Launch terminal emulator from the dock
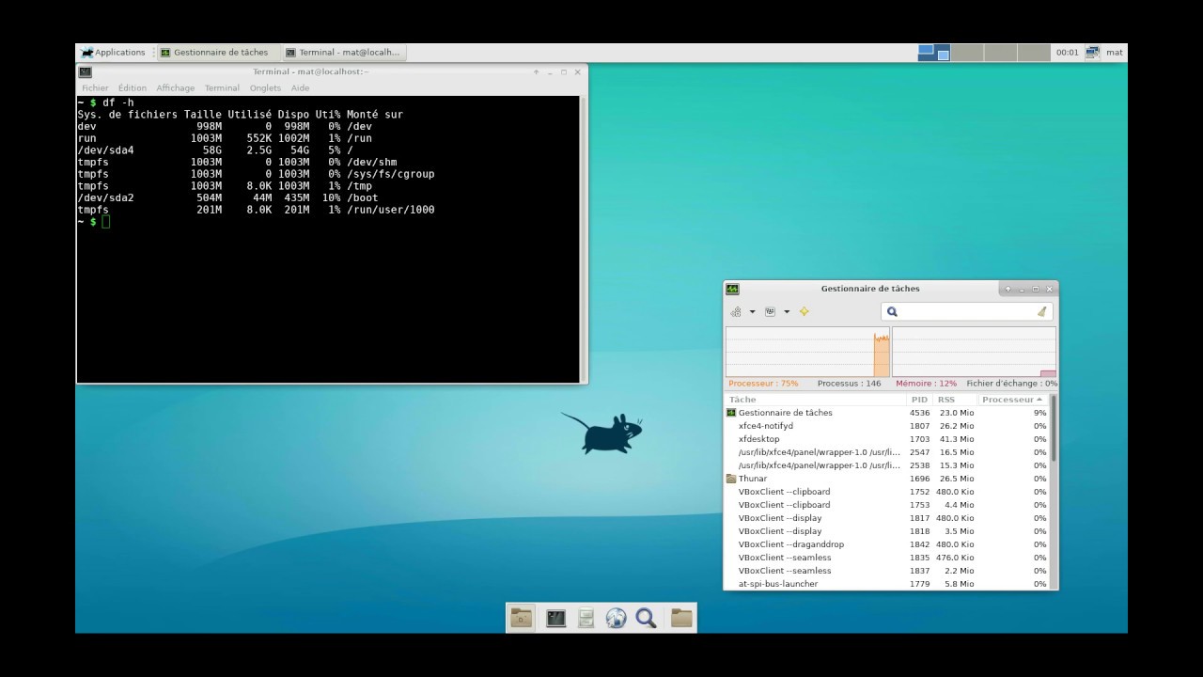Viewport: 1203px width, 677px height. 556,618
